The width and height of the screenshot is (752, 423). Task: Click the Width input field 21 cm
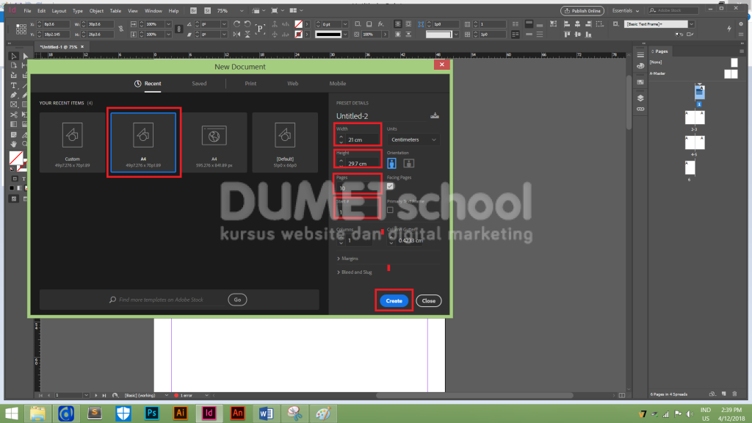click(363, 140)
